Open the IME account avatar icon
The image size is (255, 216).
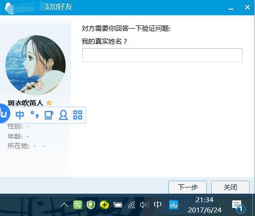click(63, 115)
